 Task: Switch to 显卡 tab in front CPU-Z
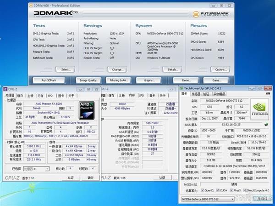click(61, 96)
